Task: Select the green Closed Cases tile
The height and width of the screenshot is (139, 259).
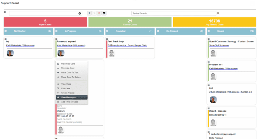Action: (x=130, y=22)
